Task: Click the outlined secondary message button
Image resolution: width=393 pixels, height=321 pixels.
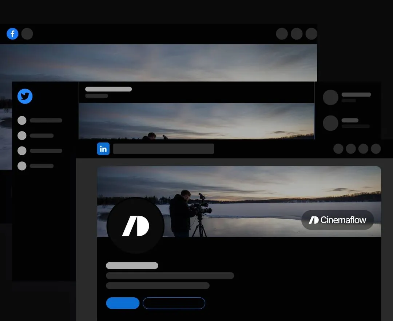Action: [174, 303]
